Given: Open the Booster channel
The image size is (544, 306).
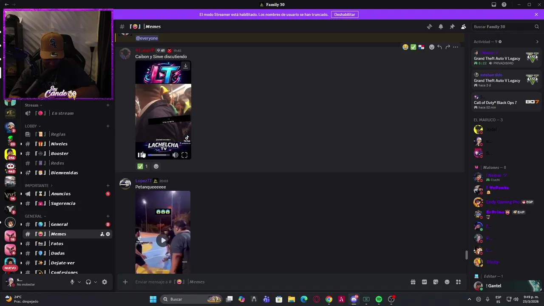Looking at the screenshot, I should point(66,153).
